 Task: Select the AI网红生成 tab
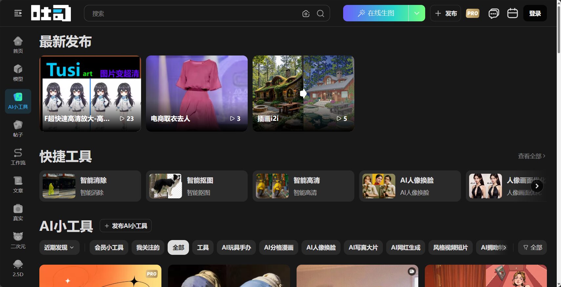pyautogui.click(x=405, y=248)
